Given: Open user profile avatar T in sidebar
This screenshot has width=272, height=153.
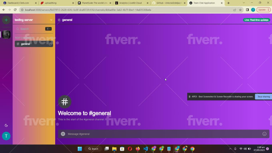Looking at the screenshot, I should (6, 136).
